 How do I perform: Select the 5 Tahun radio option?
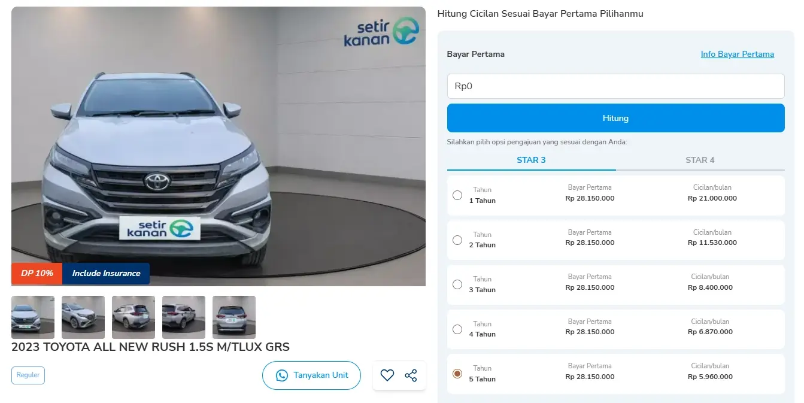457,374
